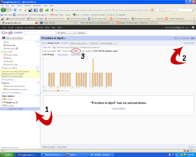Switch to Expanded view
This screenshot has width=196, height=157.
185,38
